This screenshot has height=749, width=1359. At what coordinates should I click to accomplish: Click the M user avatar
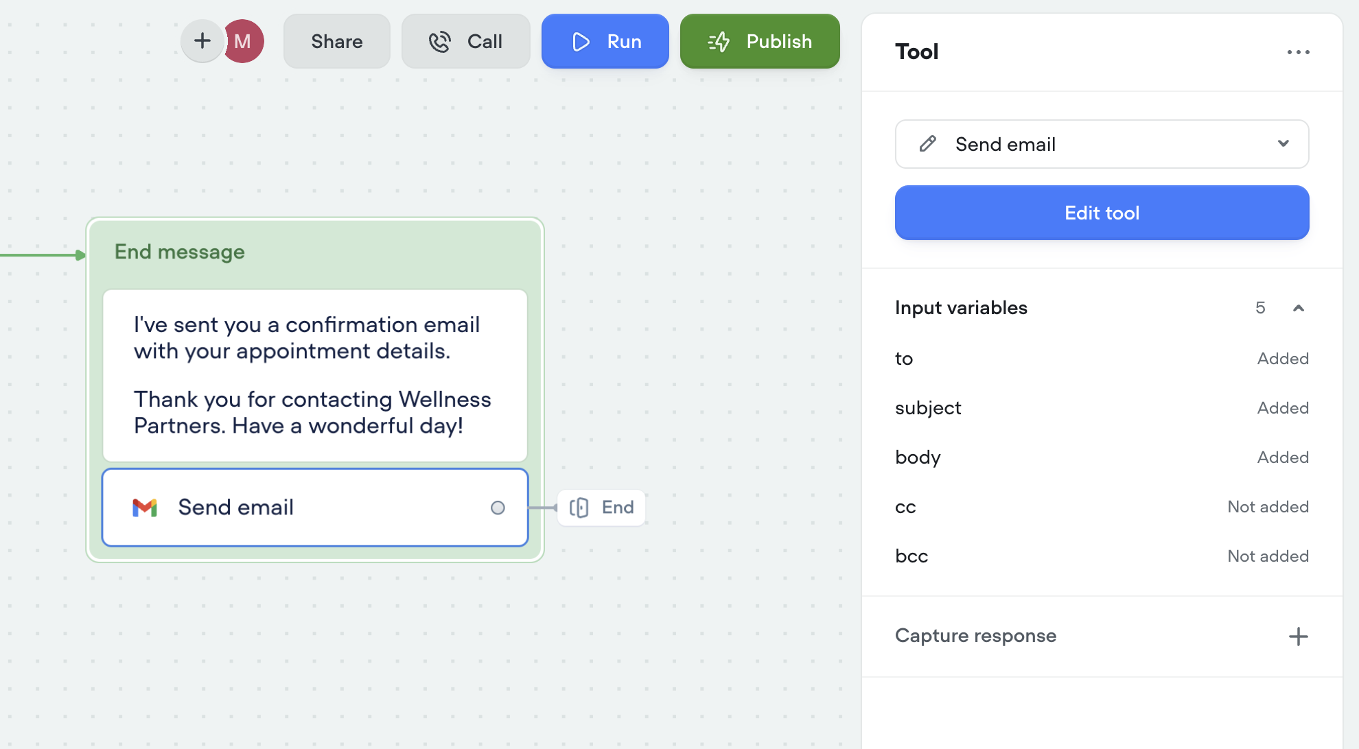[244, 41]
